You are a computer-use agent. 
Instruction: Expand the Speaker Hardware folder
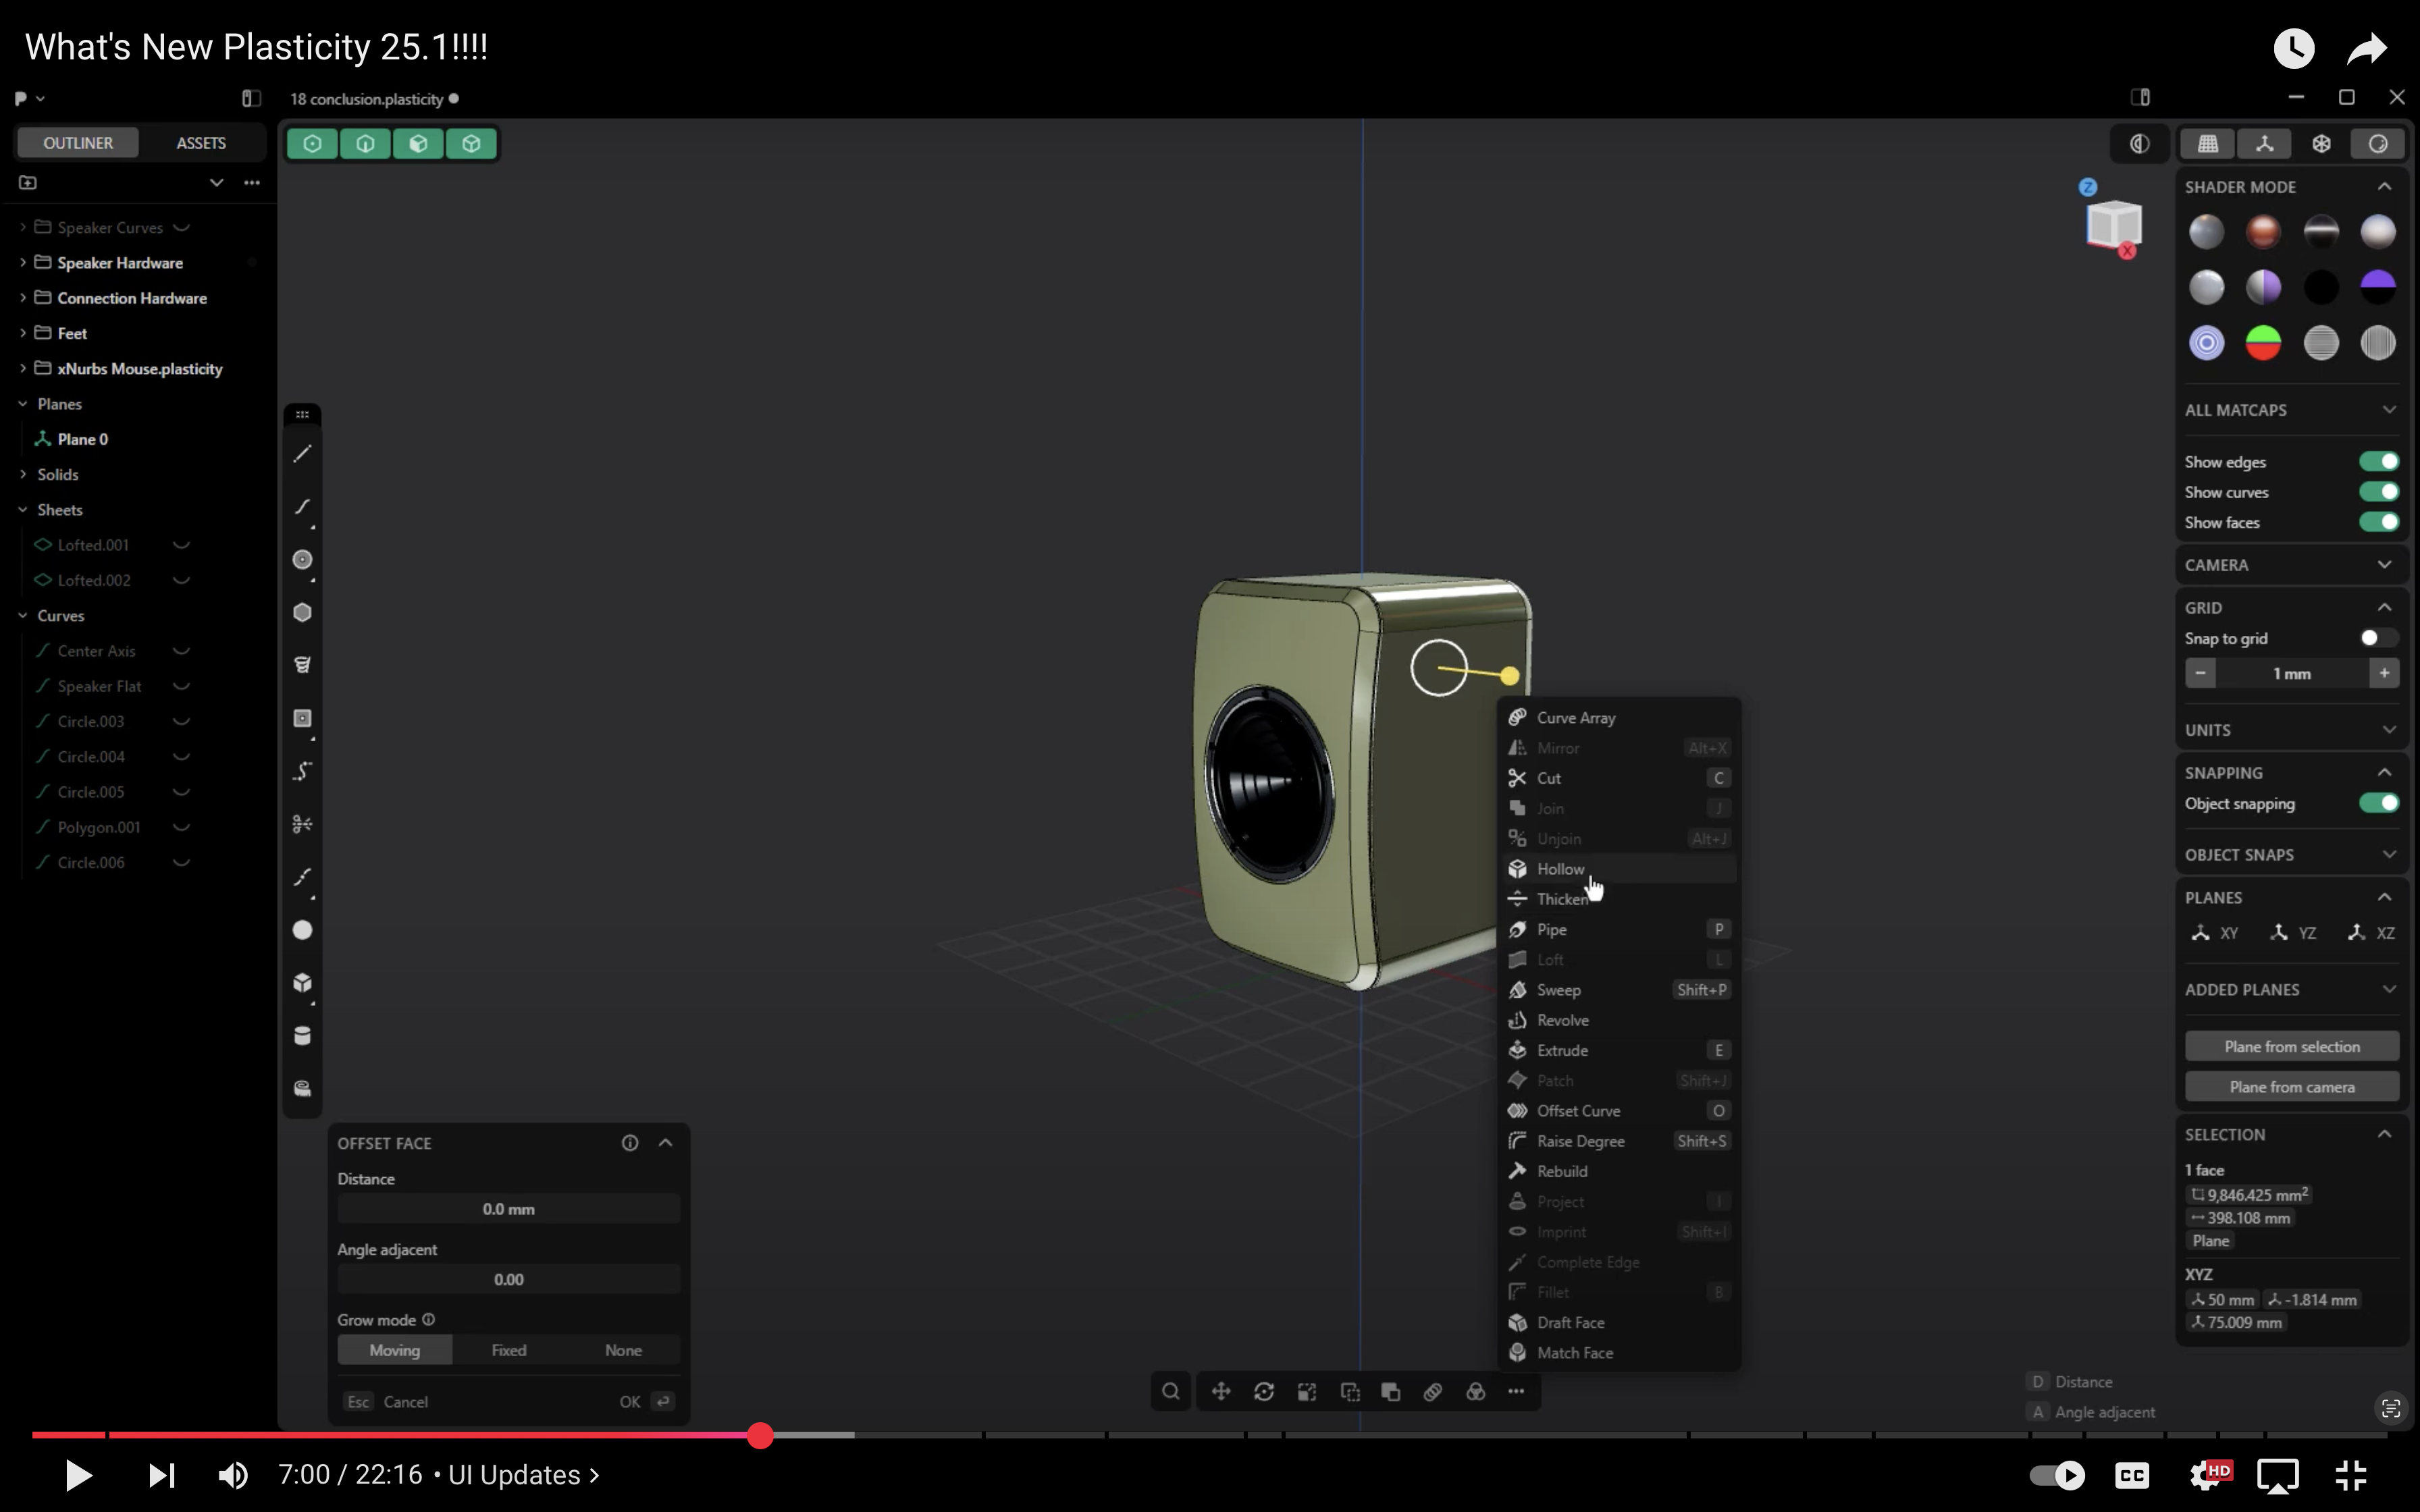(22, 263)
